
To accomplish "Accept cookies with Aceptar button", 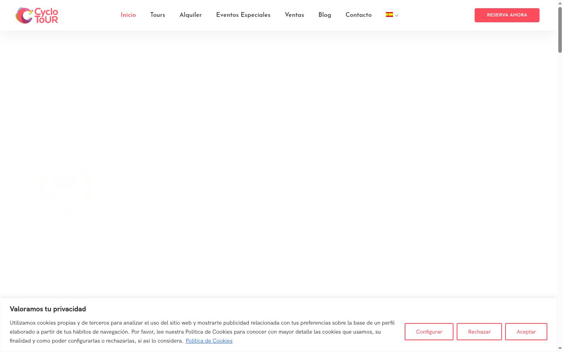I will (526, 332).
